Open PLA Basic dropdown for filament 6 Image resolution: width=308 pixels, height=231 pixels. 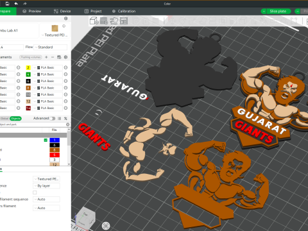click(47, 81)
